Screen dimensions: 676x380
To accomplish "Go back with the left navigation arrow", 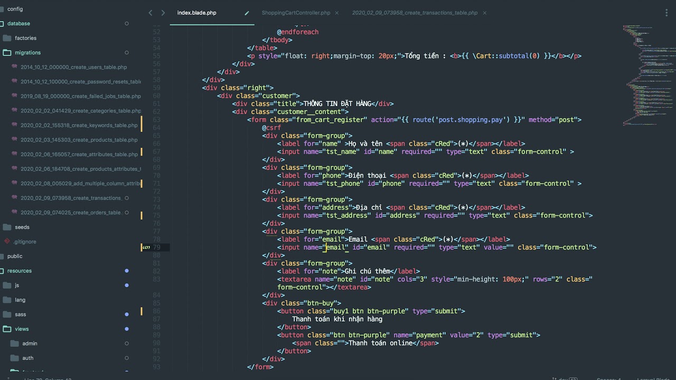I will coord(151,13).
